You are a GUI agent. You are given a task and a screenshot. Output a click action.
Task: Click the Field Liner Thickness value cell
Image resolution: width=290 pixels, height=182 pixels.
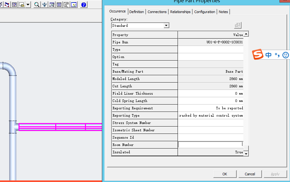(210, 93)
